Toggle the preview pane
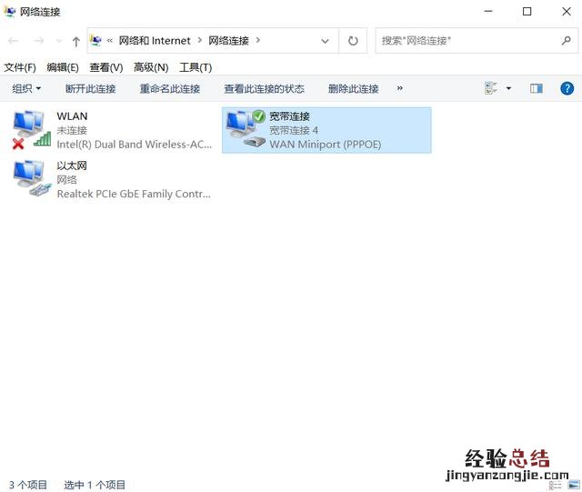The height and width of the screenshot is (492, 582). [x=537, y=88]
